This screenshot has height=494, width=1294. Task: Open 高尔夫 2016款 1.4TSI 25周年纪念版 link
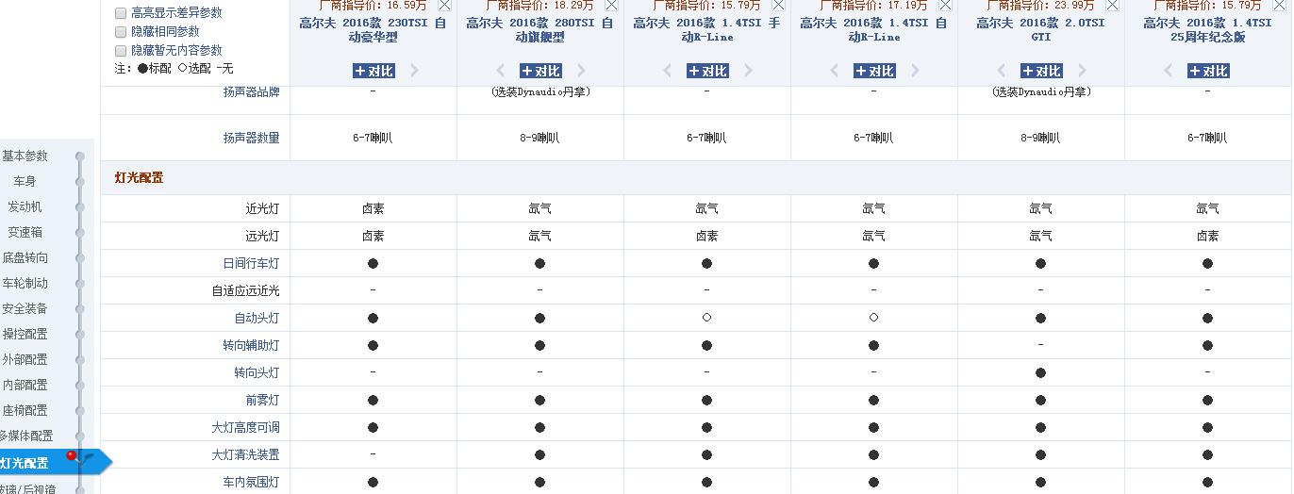[1208, 30]
